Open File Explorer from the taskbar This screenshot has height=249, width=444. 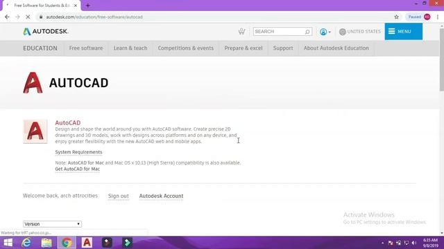(x=46, y=243)
